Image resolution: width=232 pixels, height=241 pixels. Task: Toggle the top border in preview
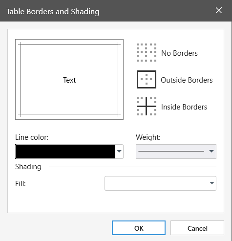tap(69, 44)
